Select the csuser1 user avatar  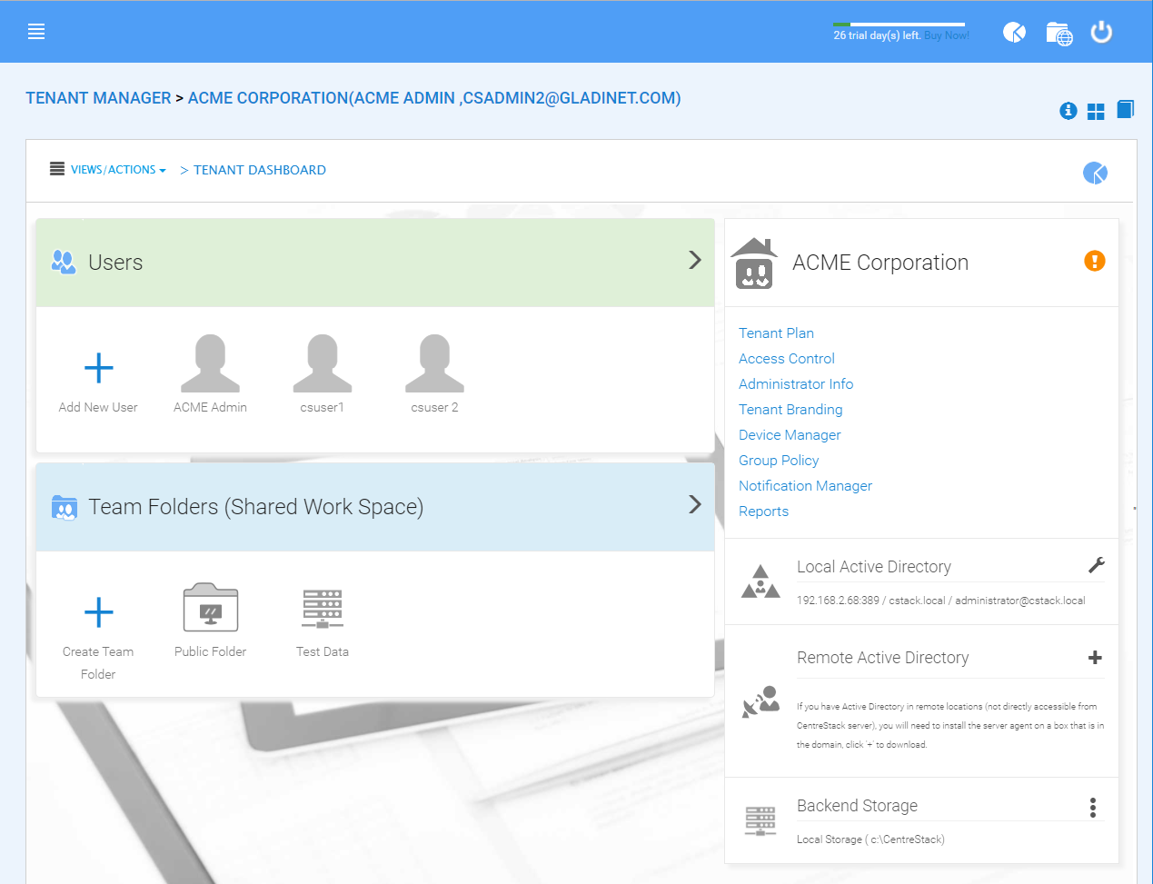point(323,363)
